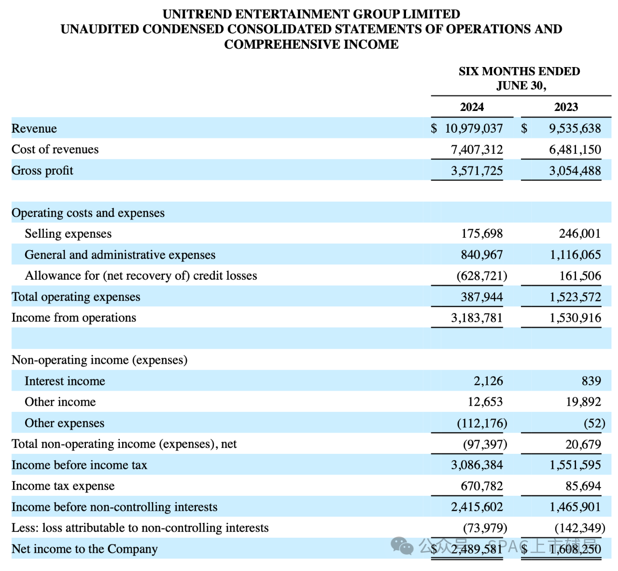This screenshot has height=571, width=618.
Task: Select the 'Cost of revenues' label
Action: 55,150
